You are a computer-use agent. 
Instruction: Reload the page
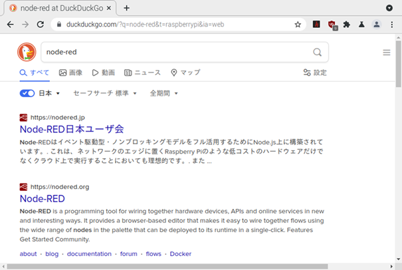click(41, 24)
